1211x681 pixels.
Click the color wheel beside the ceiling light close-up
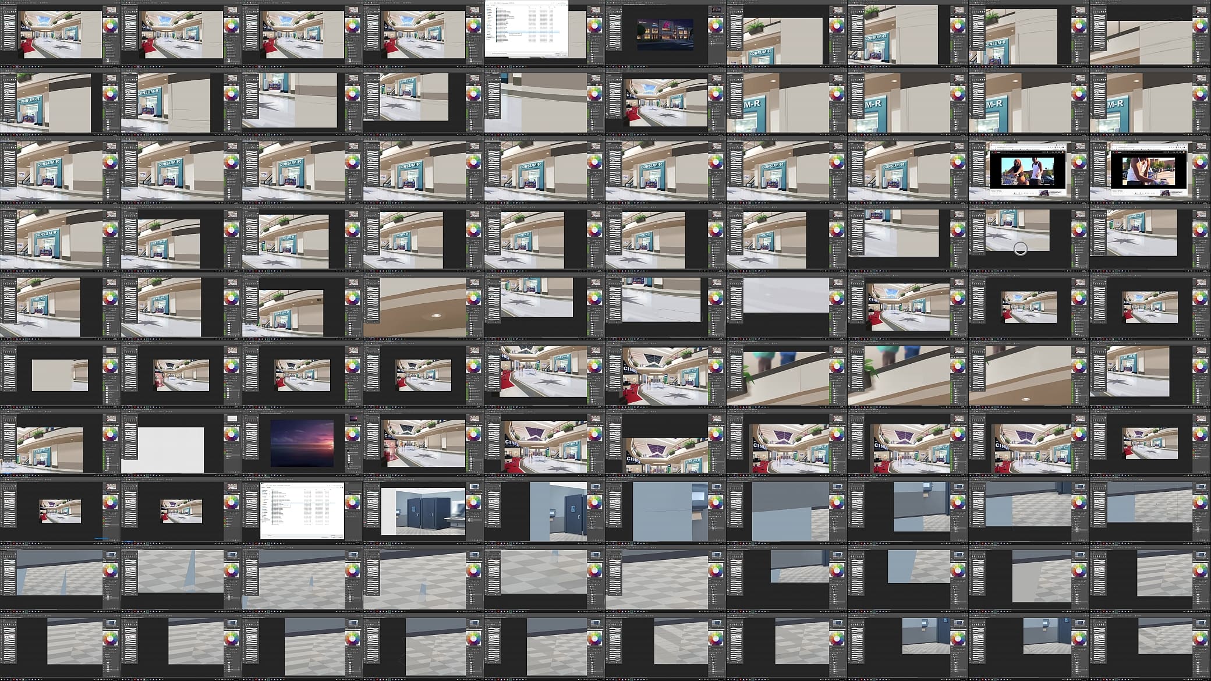coord(473,298)
